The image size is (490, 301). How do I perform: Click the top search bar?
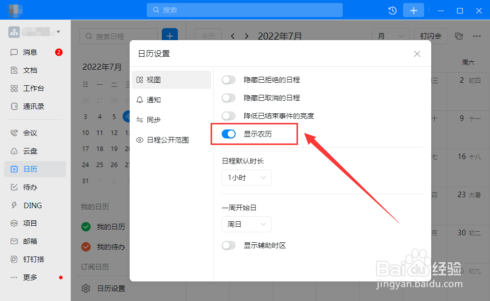(x=245, y=10)
